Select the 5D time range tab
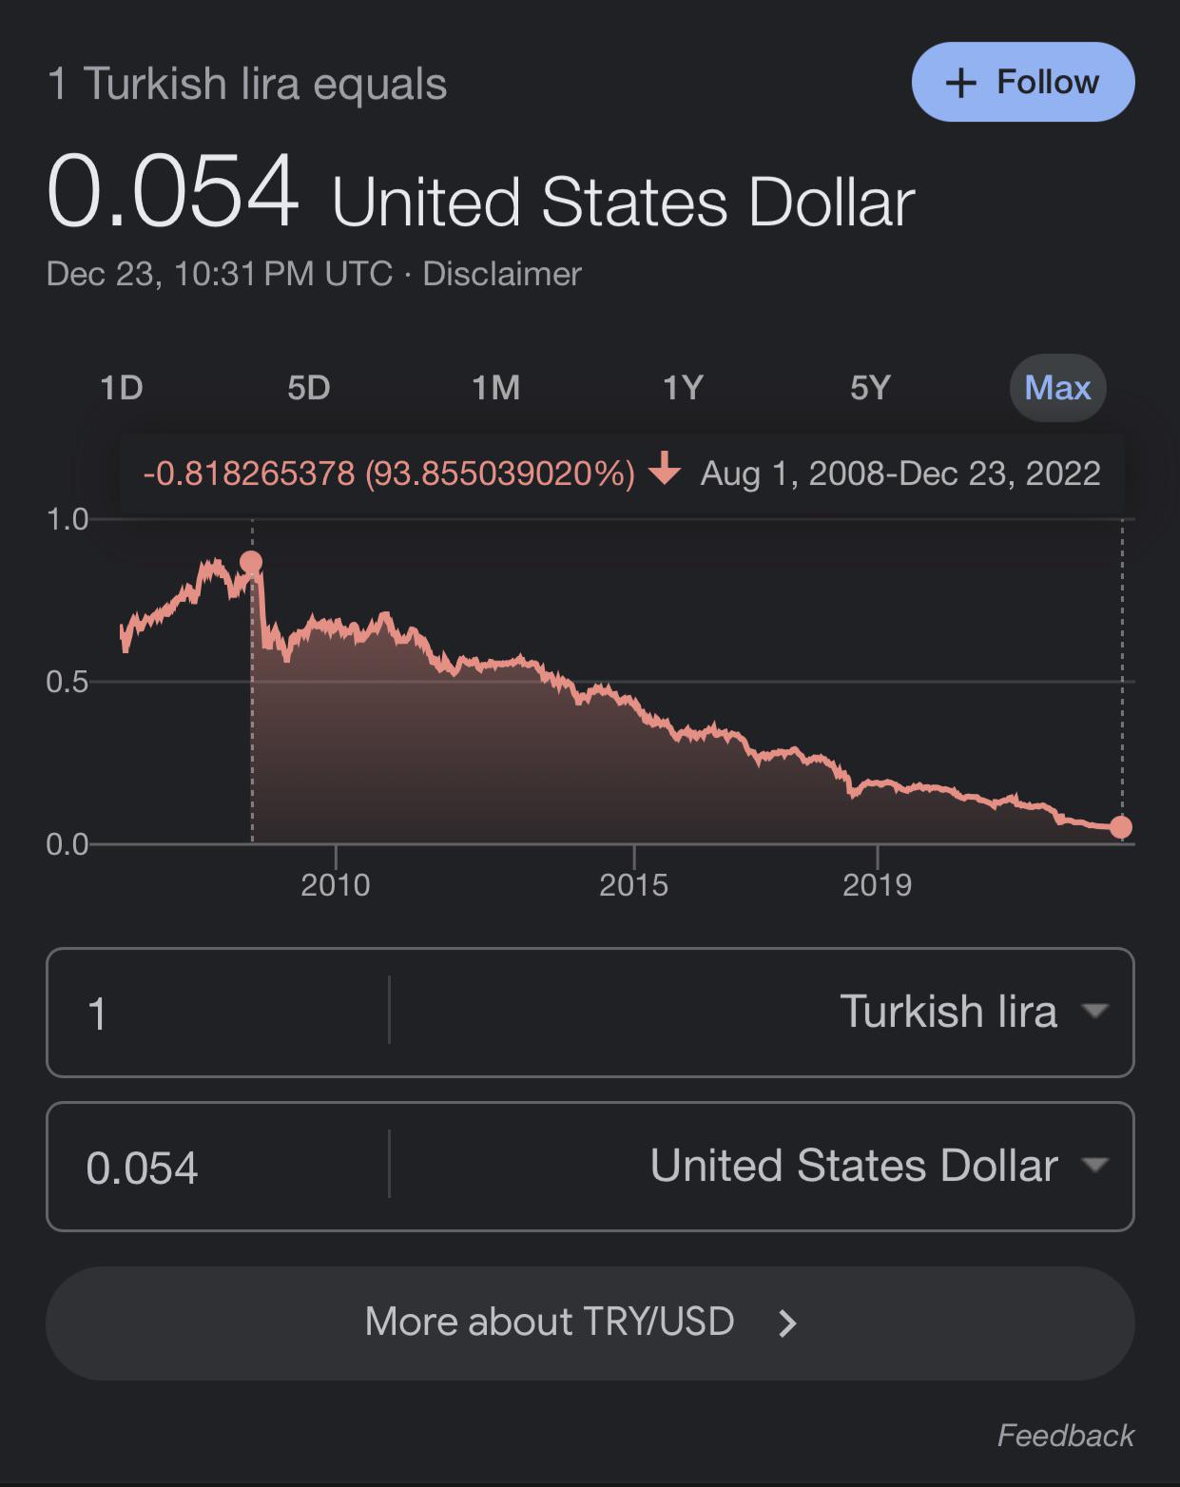Viewport: 1180px width, 1487px height. coord(309,388)
